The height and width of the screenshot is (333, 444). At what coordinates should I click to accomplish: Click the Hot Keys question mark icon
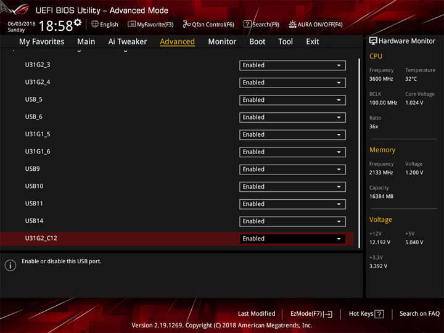(x=379, y=314)
